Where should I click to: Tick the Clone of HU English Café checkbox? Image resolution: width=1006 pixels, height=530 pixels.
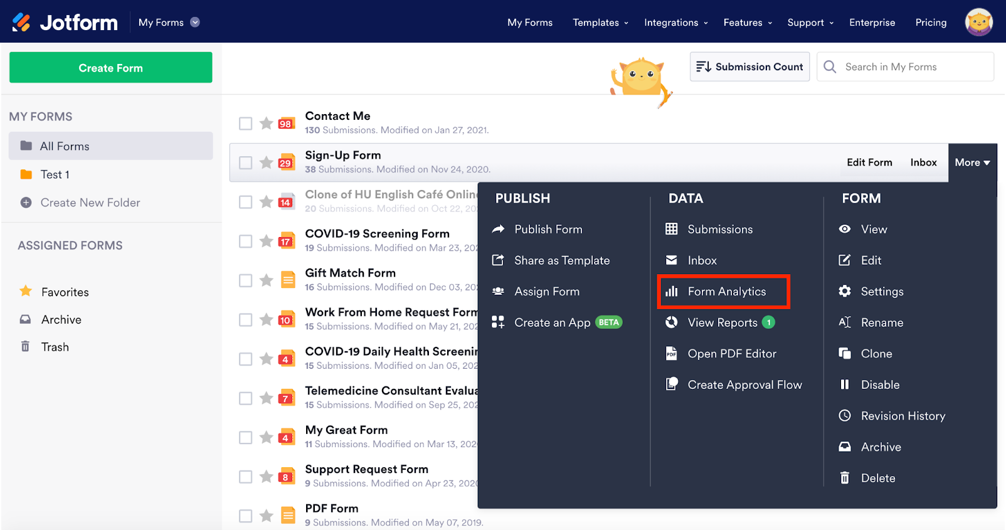pos(246,202)
